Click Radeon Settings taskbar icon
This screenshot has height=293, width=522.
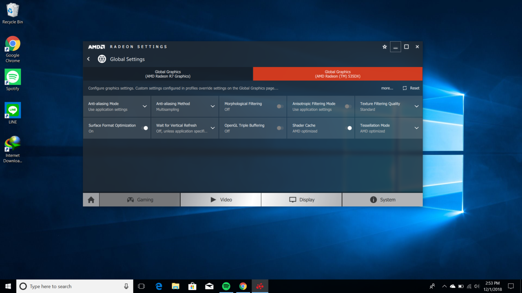260,286
